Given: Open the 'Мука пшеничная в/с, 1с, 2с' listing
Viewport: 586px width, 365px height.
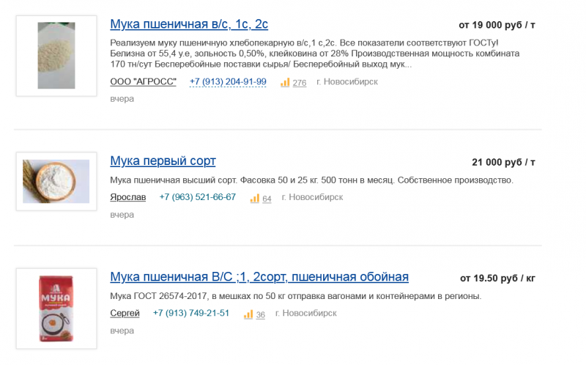Looking at the screenshot, I should point(189,24).
